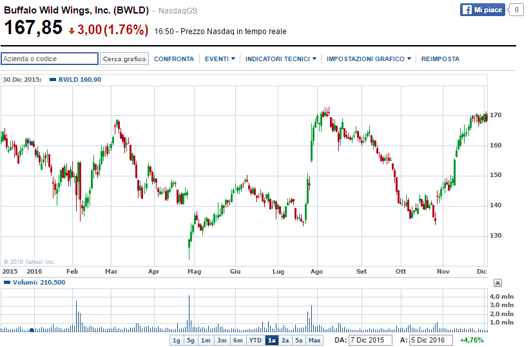Screen dimensions: 531x347
Task: Select the 6m time range
Action: coord(238,340)
